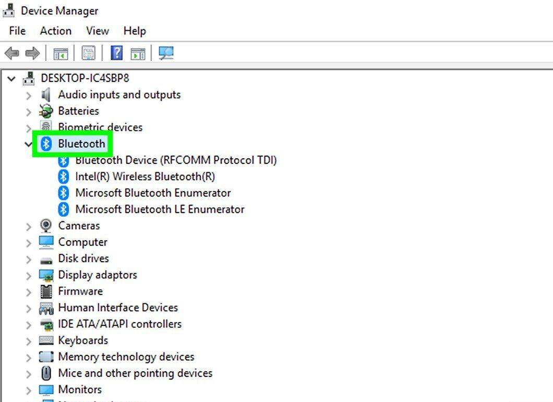Viewport: 553px width, 402px height.
Task: Click the Intel(R) Wireless Bluetooth icon
Action: [64, 176]
